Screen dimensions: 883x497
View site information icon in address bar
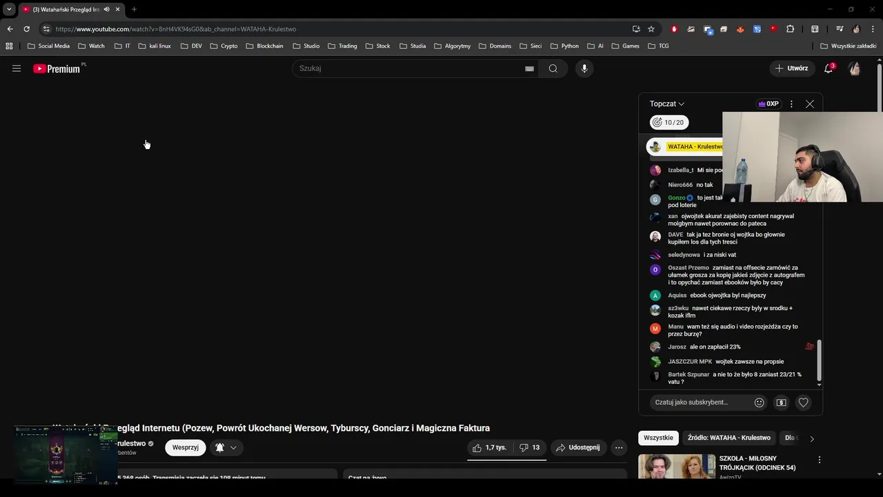tap(46, 29)
